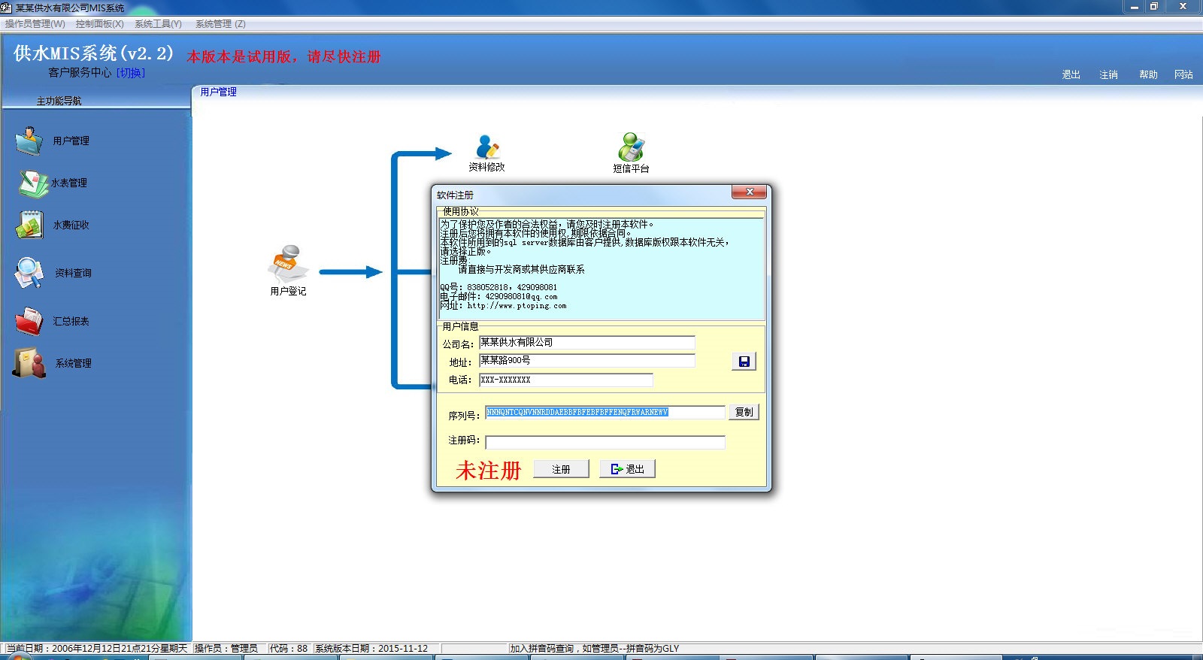Open the 水费征收 module icon
Screen dimensions: 1203x660
30,225
